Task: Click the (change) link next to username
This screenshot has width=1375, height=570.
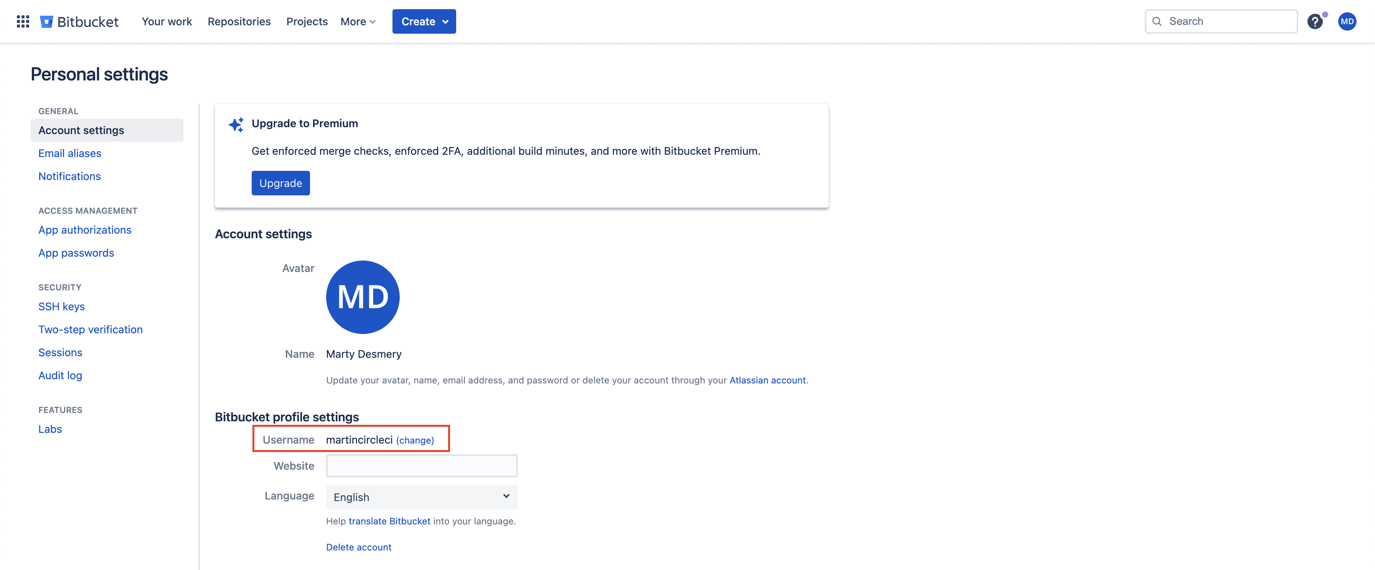Action: pyautogui.click(x=415, y=440)
